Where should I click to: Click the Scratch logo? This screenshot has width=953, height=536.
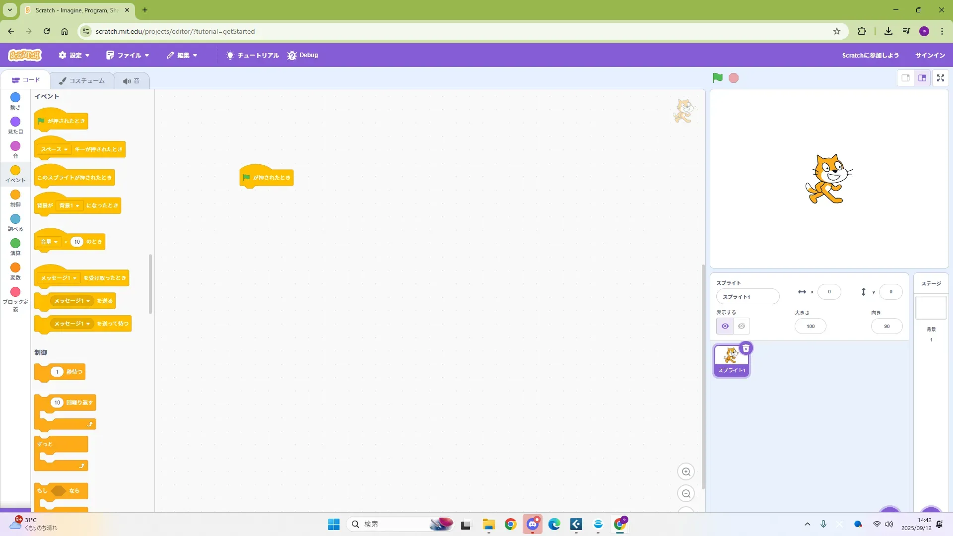point(25,55)
